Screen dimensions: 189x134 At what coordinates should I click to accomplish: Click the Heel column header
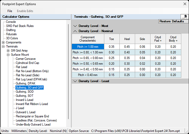(x=127, y=39)
